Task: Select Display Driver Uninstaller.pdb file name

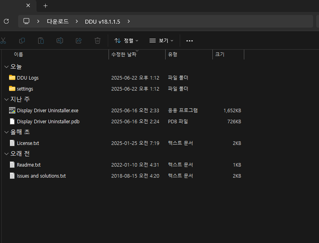Action: (48, 122)
